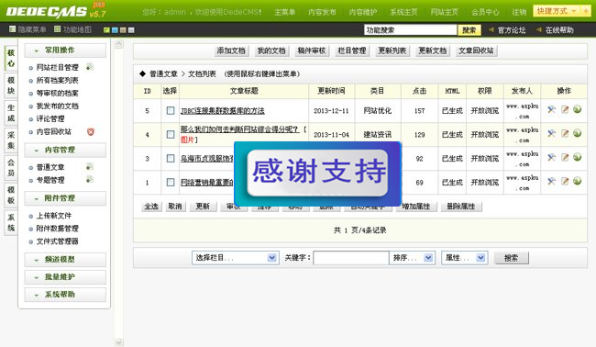Screen dimensions: 596x347
Task: Select the 会员中心 top menu item
Action: 485,12
